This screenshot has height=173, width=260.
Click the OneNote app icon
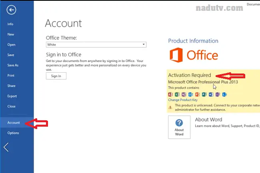point(184,94)
